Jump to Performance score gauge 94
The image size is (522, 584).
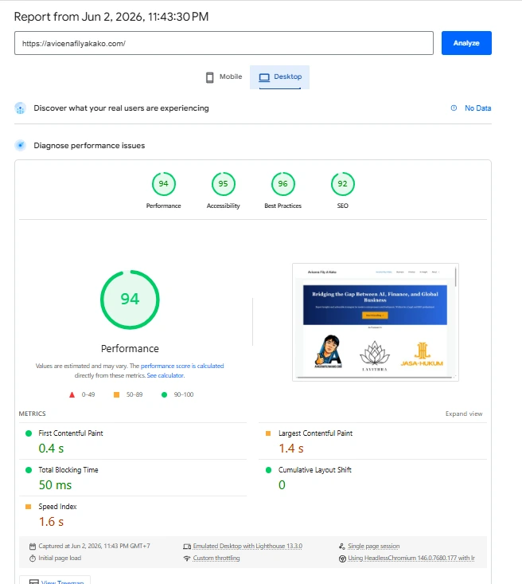163,183
